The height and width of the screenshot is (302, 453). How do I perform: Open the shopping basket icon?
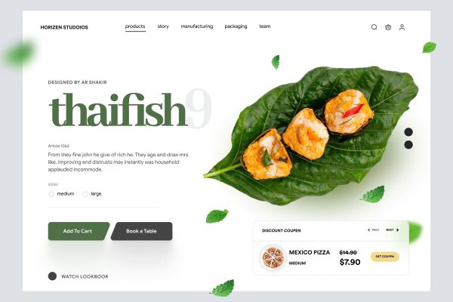click(388, 27)
